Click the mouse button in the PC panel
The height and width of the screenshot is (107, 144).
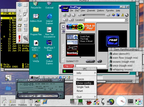pos(25,38)
